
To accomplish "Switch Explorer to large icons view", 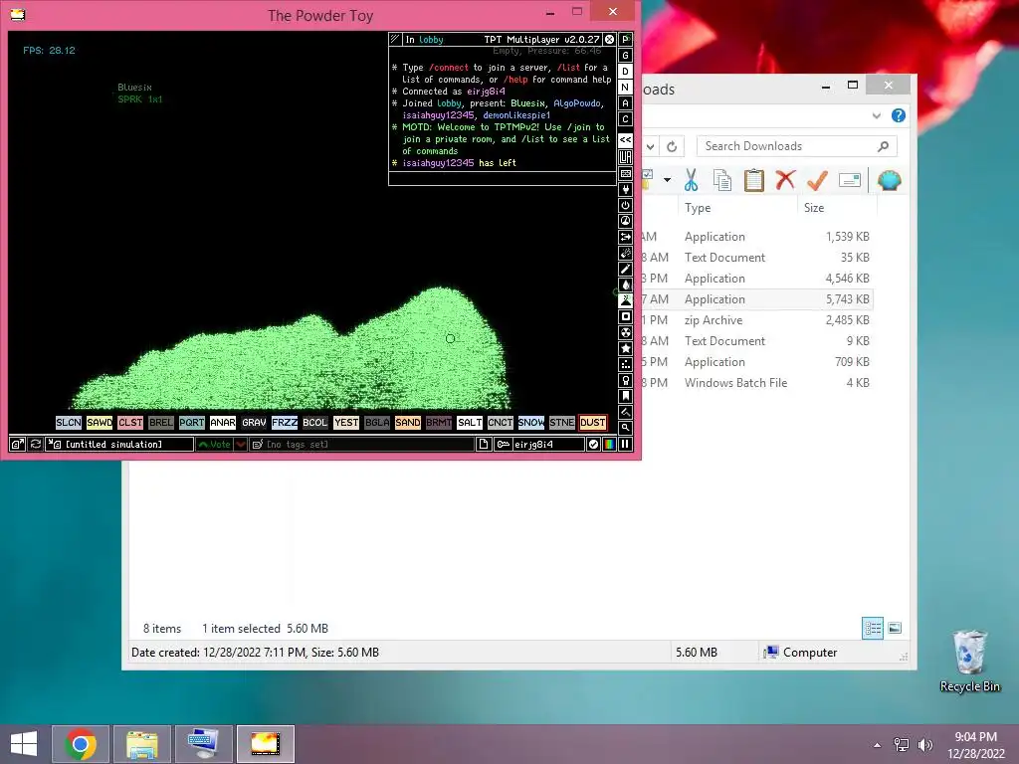I will 895,628.
